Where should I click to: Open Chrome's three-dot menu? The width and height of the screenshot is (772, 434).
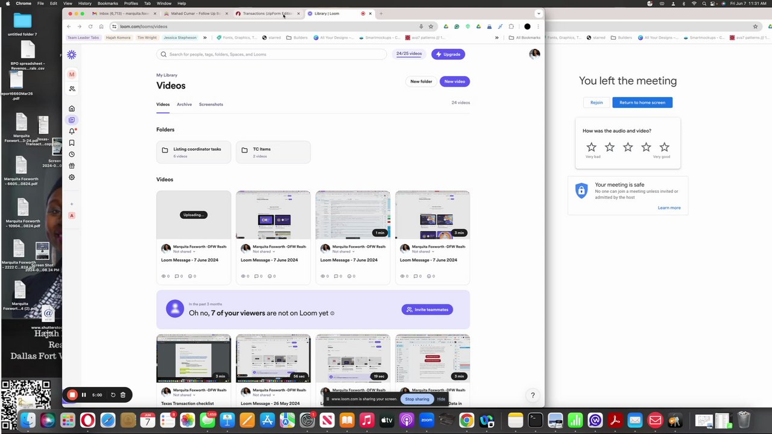point(538,27)
